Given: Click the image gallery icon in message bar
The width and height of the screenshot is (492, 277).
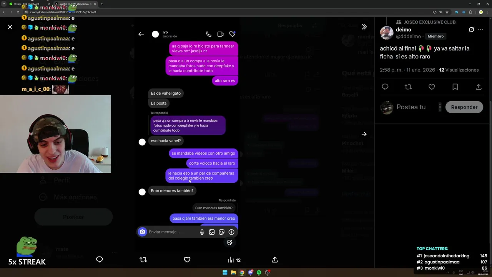Looking at the screenshot, I should [212, 232].
